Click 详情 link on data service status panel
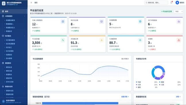Viewport: 186px width, 105px height. 178,97
